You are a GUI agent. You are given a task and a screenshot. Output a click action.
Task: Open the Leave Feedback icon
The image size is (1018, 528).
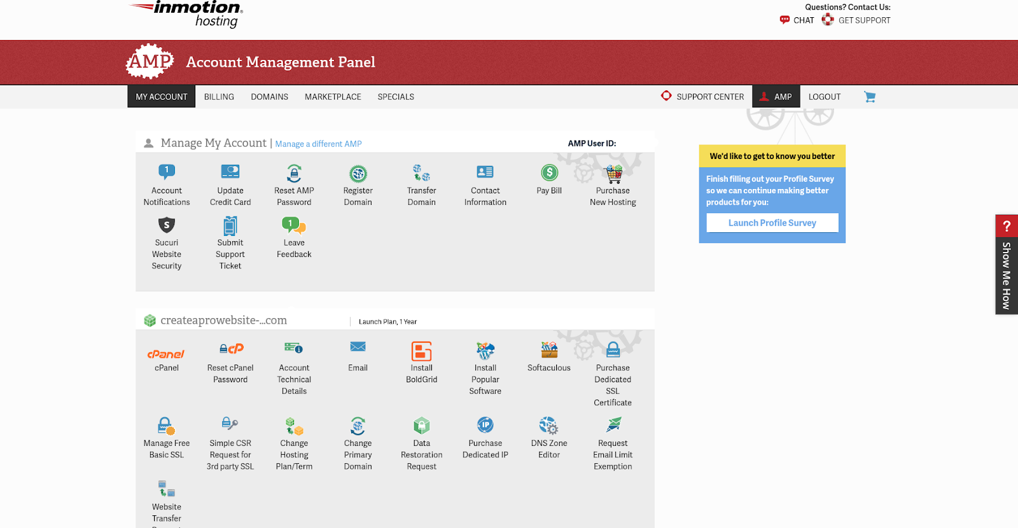(294, 225)
